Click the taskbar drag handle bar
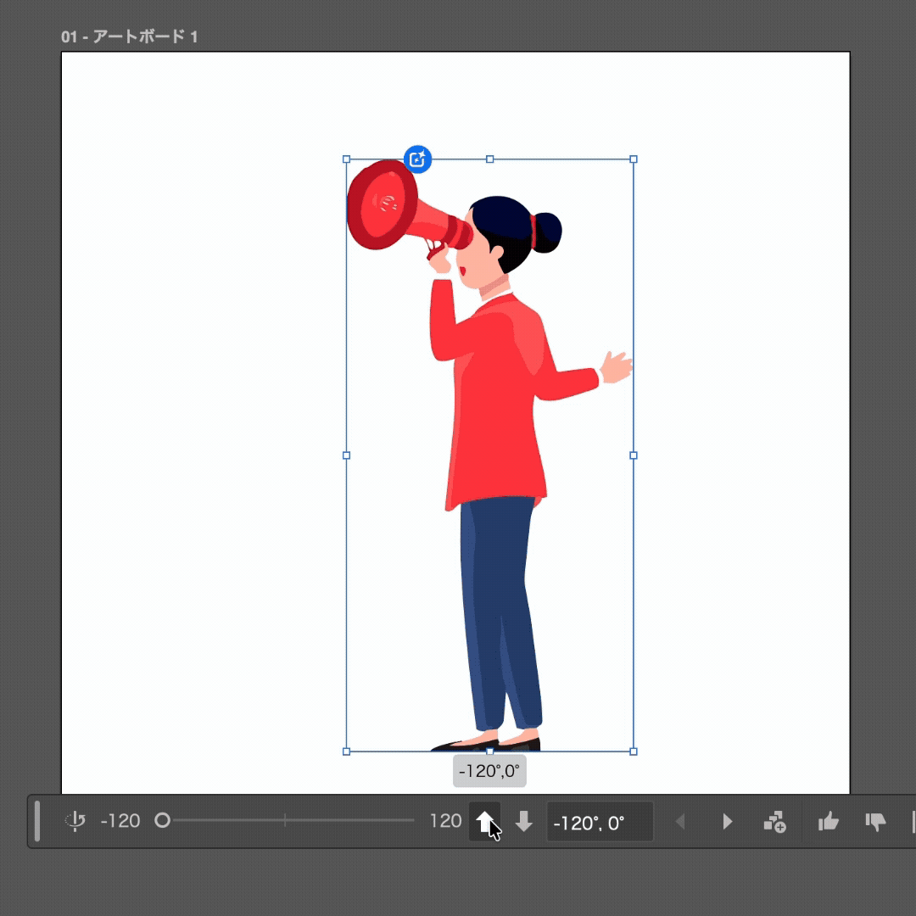Screen dimensions: 916x916 pyautogui.click(x=37, y=821)
